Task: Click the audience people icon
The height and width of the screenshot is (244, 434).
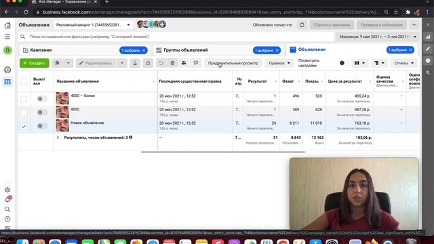Action: pyautogui.click(x=184, y=63)
